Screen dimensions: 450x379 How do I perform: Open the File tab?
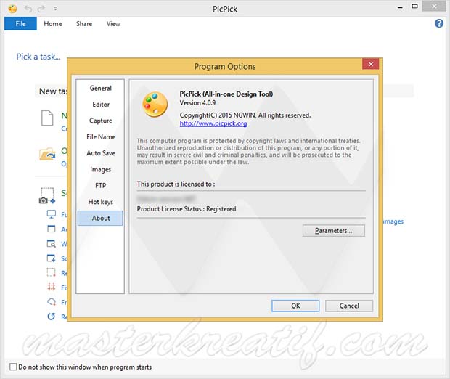(20, 23)
